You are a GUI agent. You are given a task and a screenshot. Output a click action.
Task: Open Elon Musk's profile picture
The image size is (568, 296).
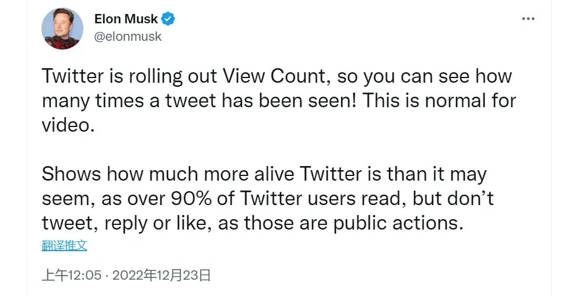click(x=62, y=28)
